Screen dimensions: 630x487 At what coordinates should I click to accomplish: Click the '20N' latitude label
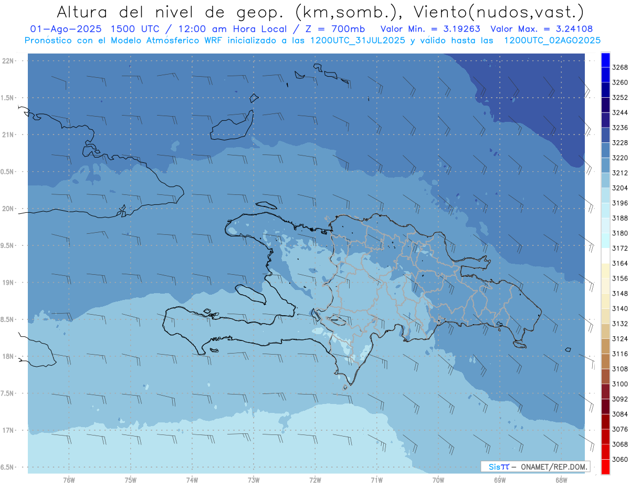7,209
